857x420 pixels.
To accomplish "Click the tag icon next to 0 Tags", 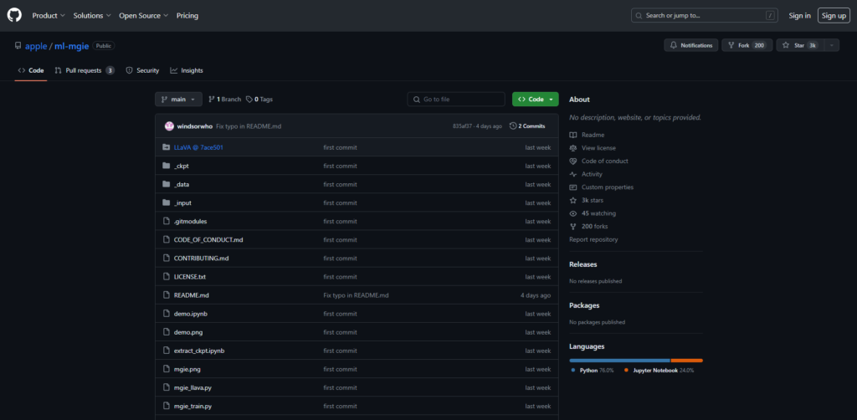I will tap(249, 100).
